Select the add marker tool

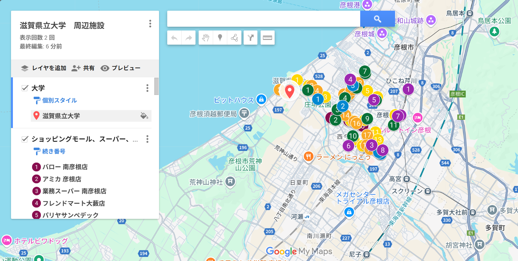pos(220,38)
